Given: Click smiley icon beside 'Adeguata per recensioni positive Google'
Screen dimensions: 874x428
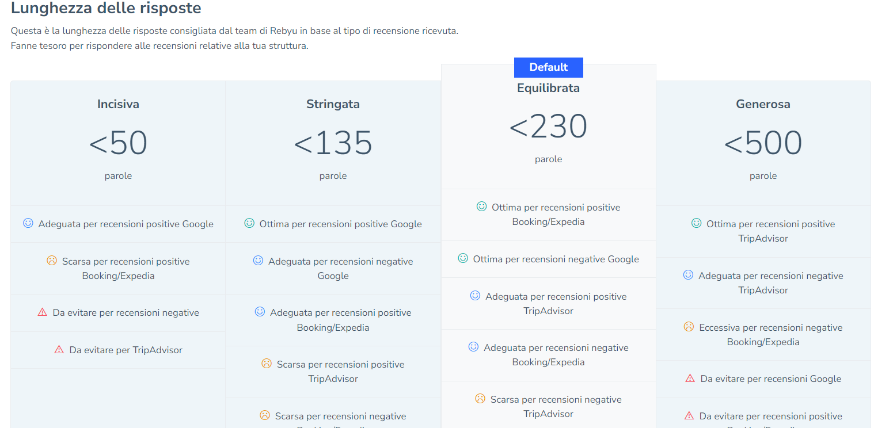Looking at the screenshot, I should tap(28, 223).
